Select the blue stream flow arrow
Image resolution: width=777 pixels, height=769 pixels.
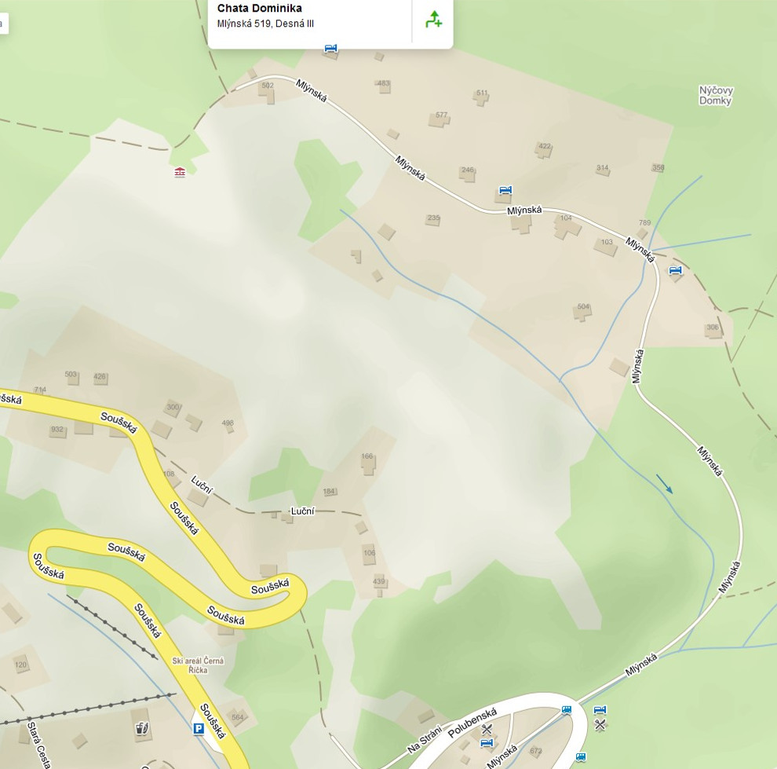(x=665, y=483)
